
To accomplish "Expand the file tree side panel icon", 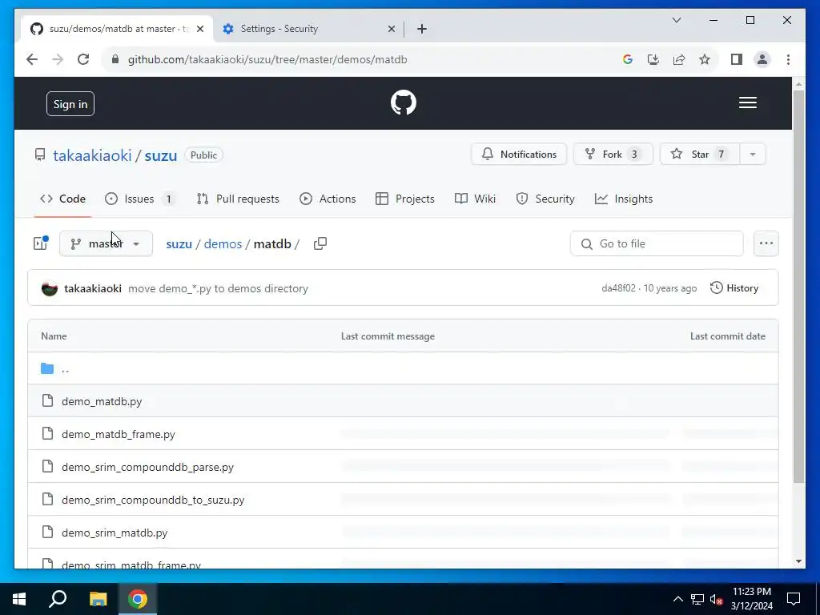I will 40,243.
